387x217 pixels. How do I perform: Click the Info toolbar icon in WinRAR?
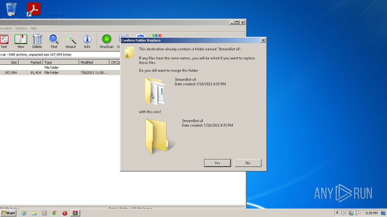(x=87, y=41)
